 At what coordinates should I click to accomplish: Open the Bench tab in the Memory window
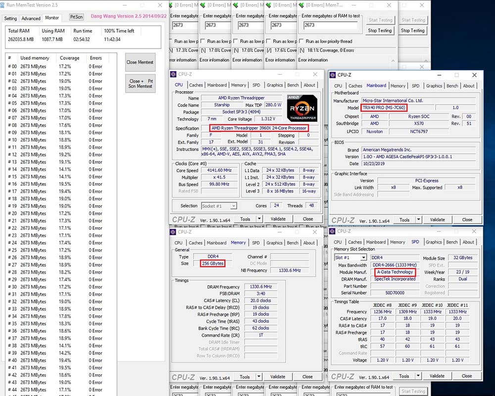293,243
